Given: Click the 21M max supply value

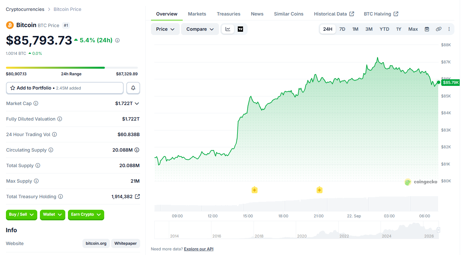Looking at the screenshot, I should (x=135, y=181).
